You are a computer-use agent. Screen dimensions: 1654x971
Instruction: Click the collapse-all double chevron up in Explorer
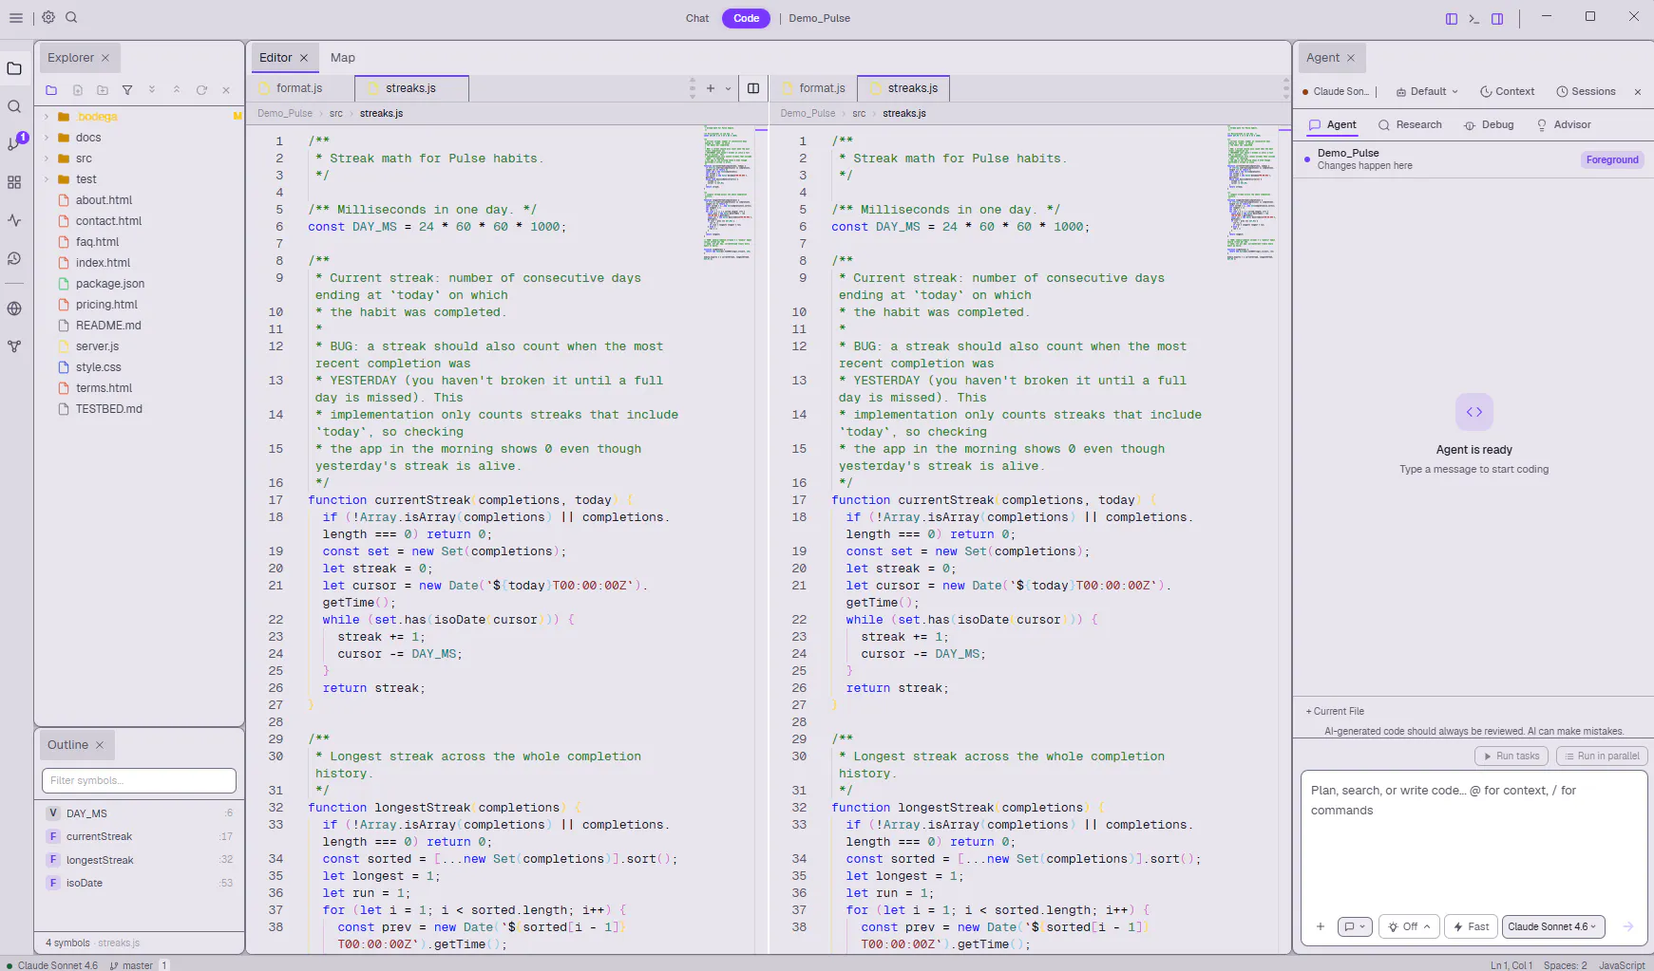[x=177, y=90]
